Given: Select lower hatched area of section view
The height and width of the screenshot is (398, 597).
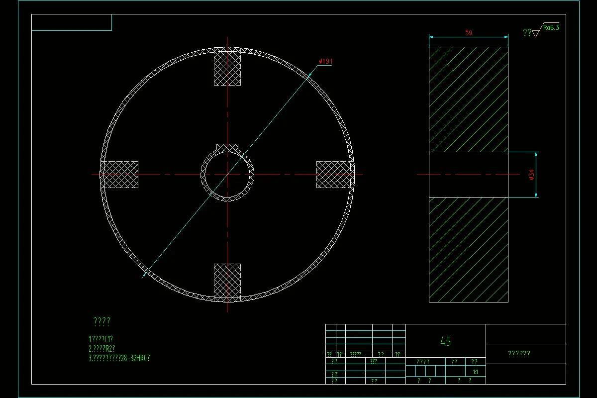Looking at the screenshot, I should tap(469, 250).
